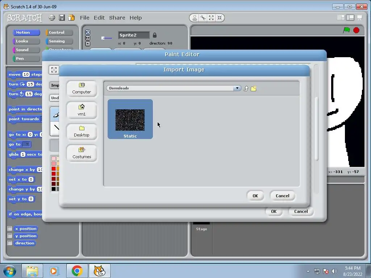Screen dimensions: 371x278
Task: Open the Edit menu
Action: [99, 18]
